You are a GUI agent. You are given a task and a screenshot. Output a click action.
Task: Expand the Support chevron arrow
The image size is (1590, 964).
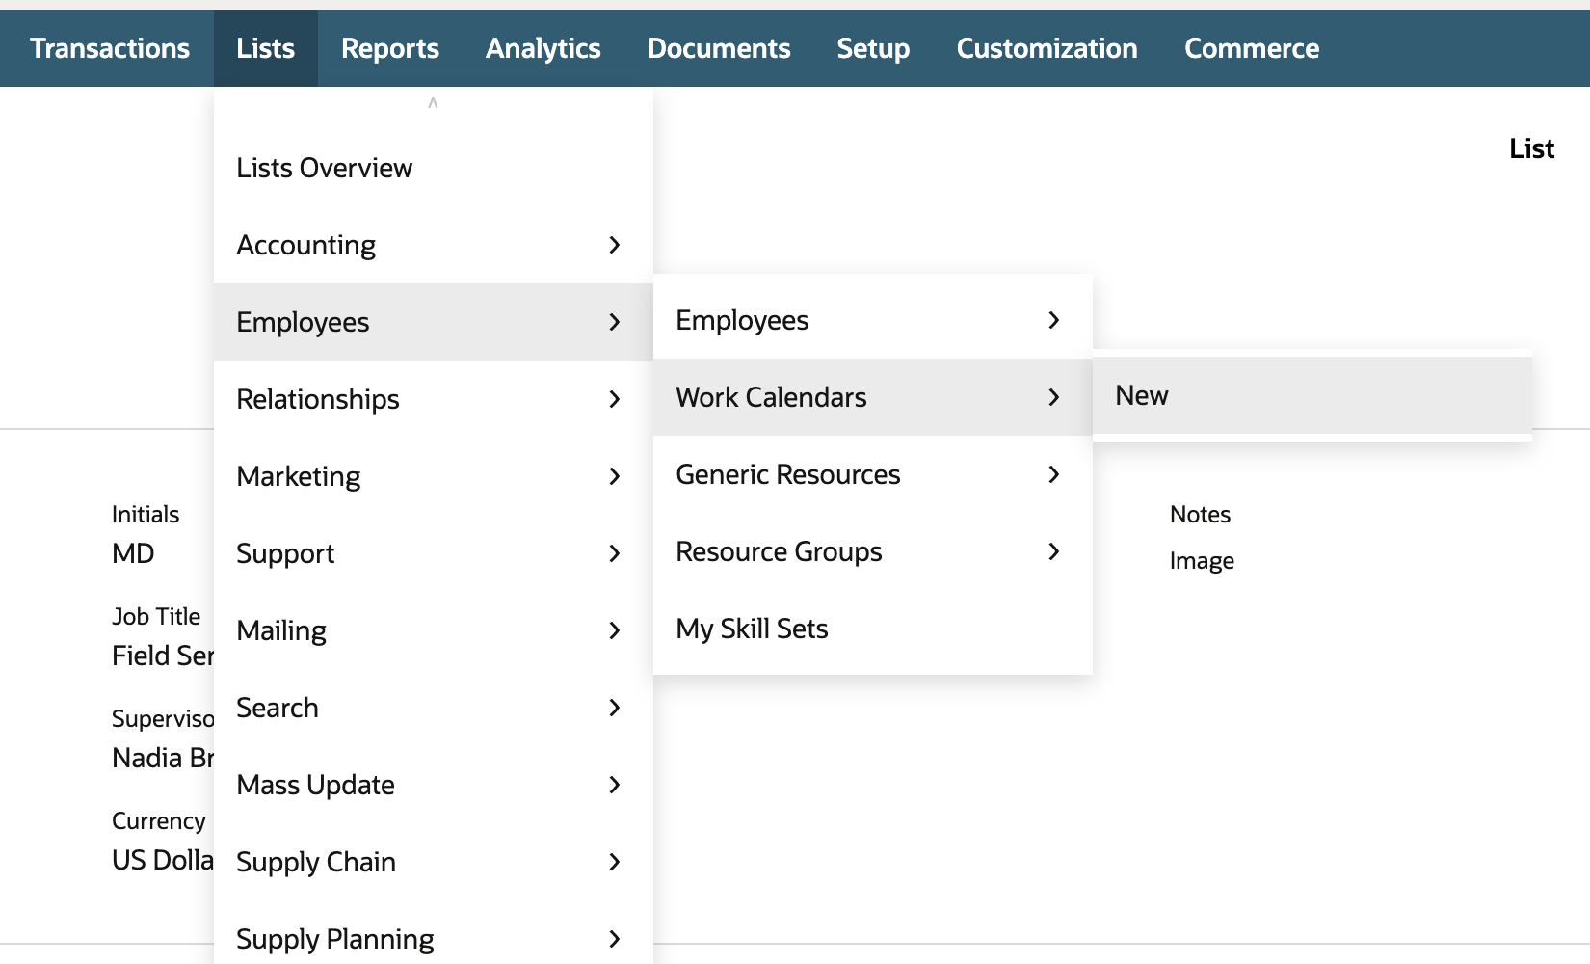pos(615,553)
